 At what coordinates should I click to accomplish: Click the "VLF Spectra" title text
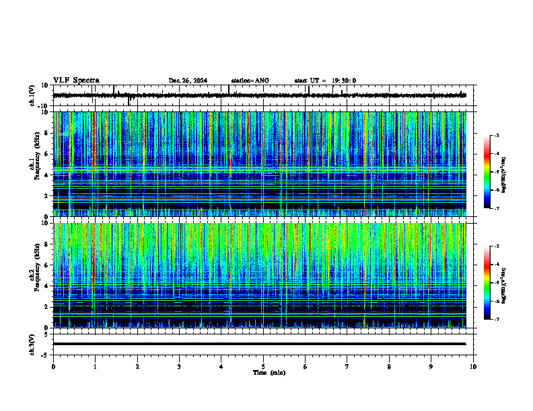[76, 81]
